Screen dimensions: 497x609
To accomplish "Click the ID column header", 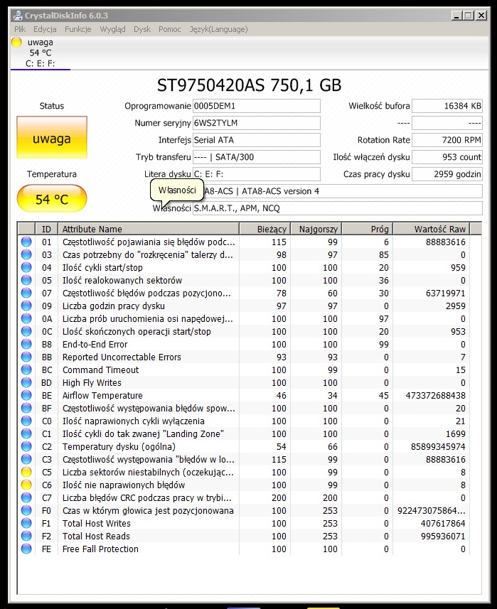I will click(47, 229).
